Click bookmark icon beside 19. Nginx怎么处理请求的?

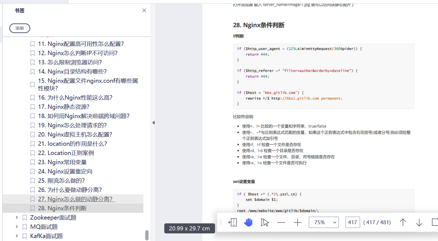(x=33, y=125)
